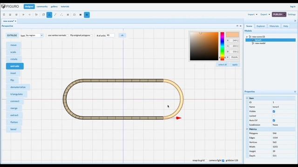
Task: Open Settings in the top right
Action: coord(291,14)
